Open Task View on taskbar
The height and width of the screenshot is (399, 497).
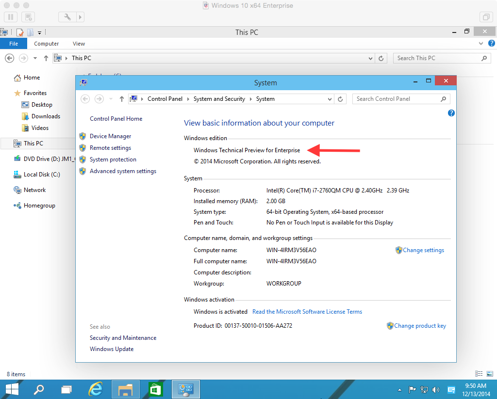(x=66, y=389)
